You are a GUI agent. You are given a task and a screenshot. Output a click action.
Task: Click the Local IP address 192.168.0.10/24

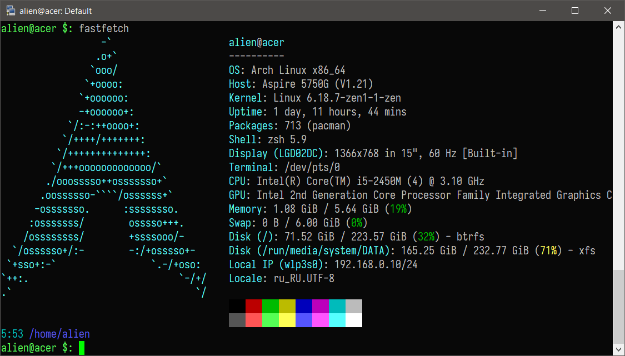click(373, 265)
